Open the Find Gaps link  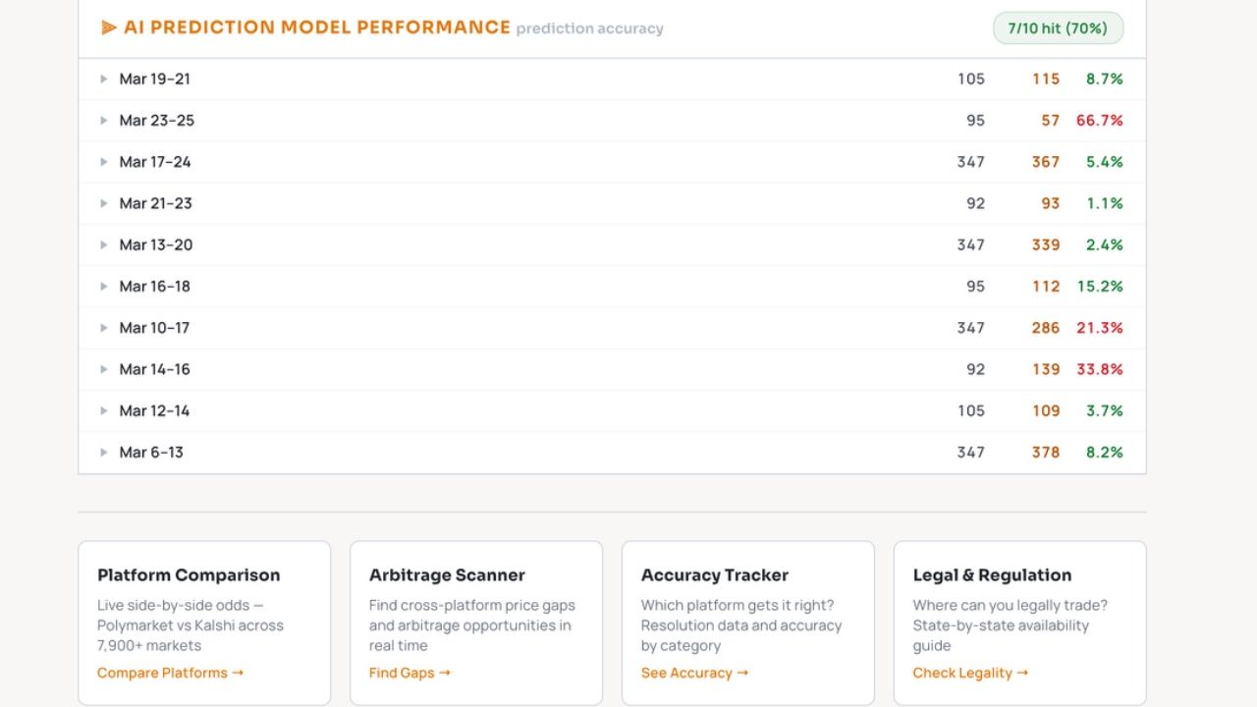[x=410, y=673]
